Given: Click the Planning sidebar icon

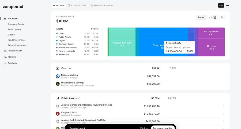Looking at the screenshot, I should click(x=5, y=57).
